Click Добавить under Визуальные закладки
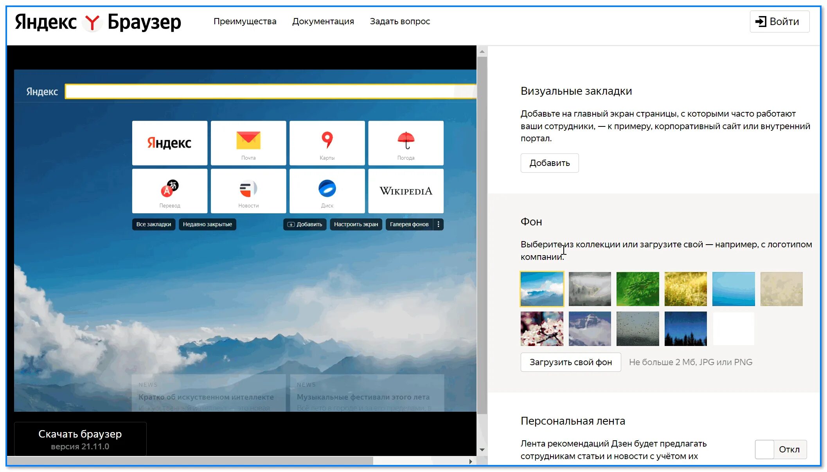827x472 pixels. 550,163
